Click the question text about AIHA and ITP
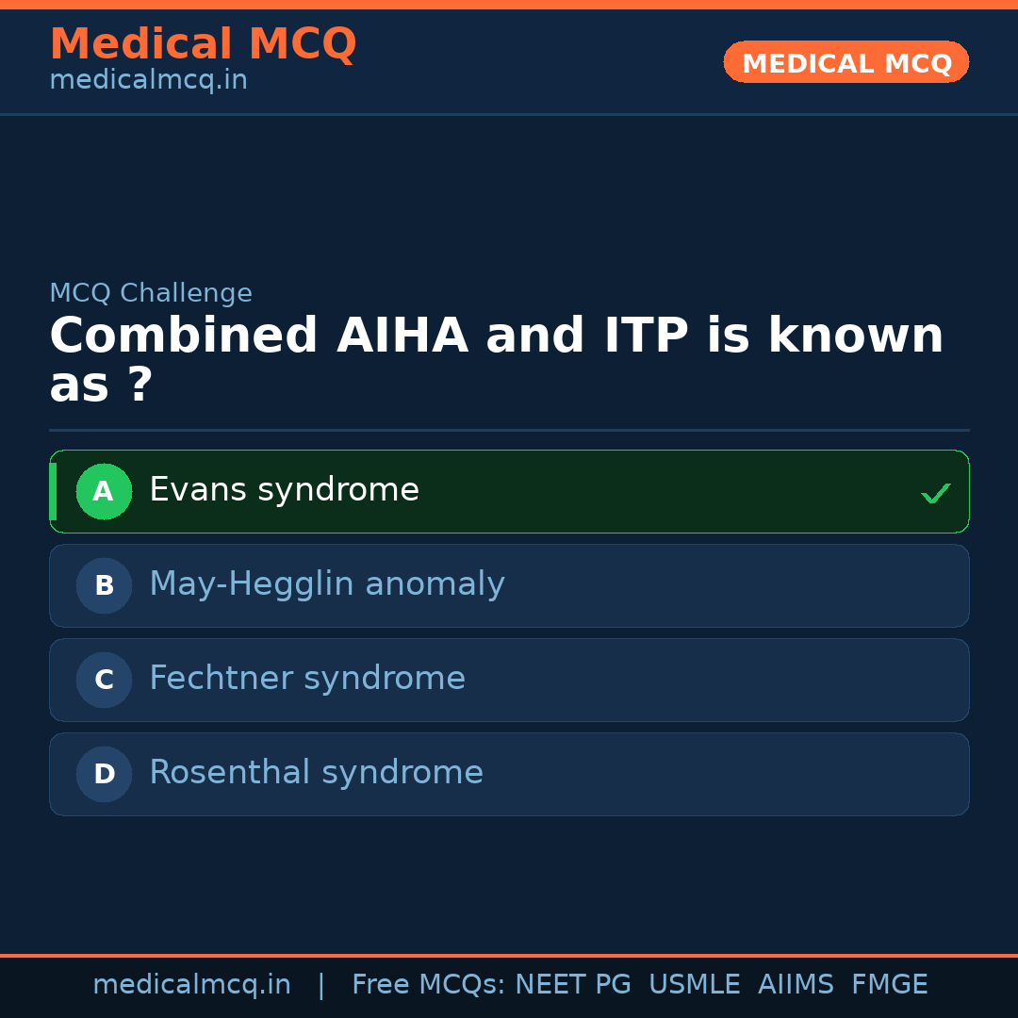Screen dimensions: 1018x1018 496,360
